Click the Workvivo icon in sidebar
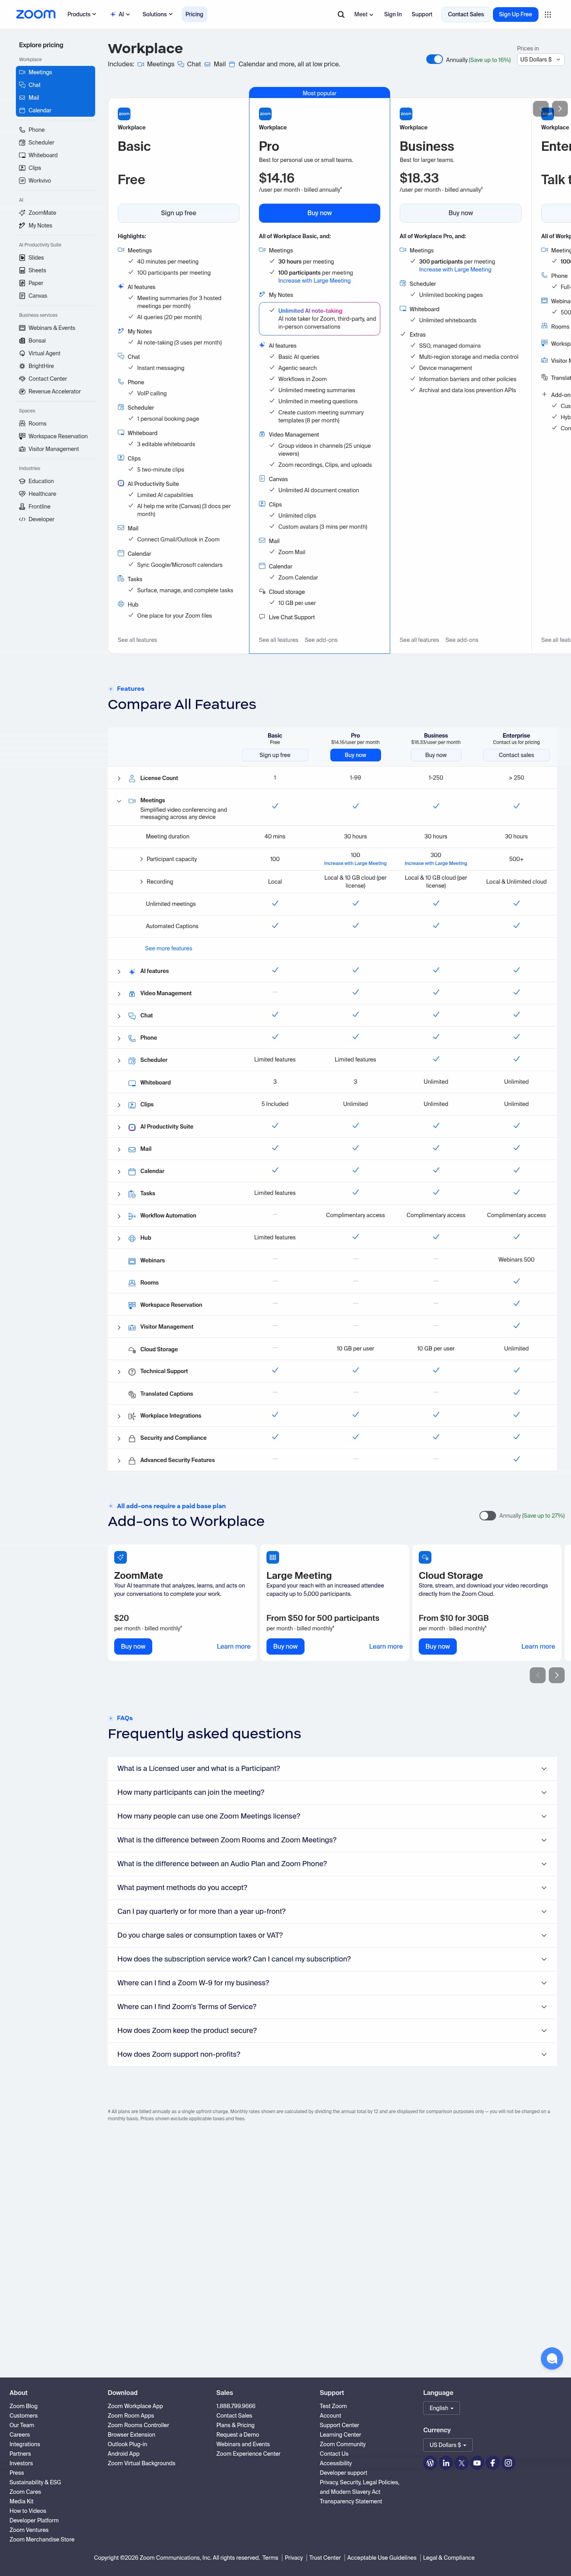This screenshot has width=571, height=2576. (22, 181)
